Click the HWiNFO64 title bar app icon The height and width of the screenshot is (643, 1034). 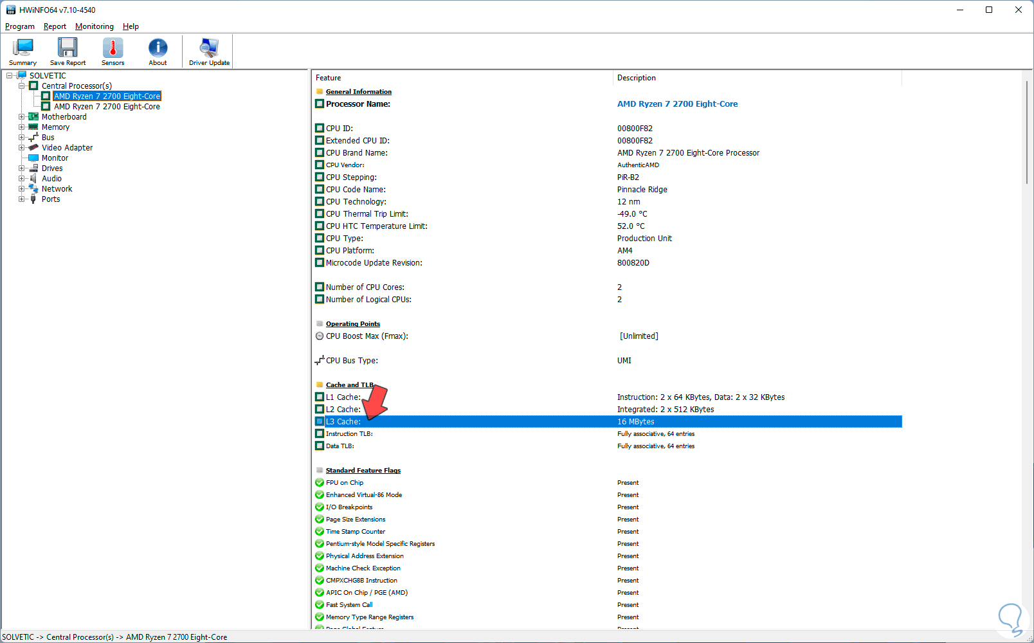click(x=11, y=10)
